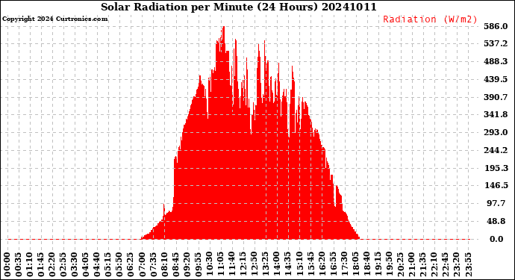The width and height of the screenshot is (515, 280).
Task: Click the 146.5 y-axis value
Action: 496,185
